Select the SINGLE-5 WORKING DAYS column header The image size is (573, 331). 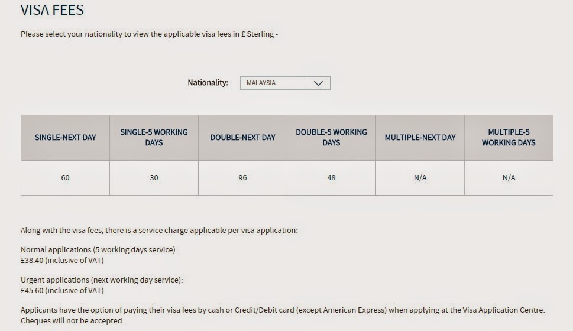pyautogui.click(x=154, y=138)
